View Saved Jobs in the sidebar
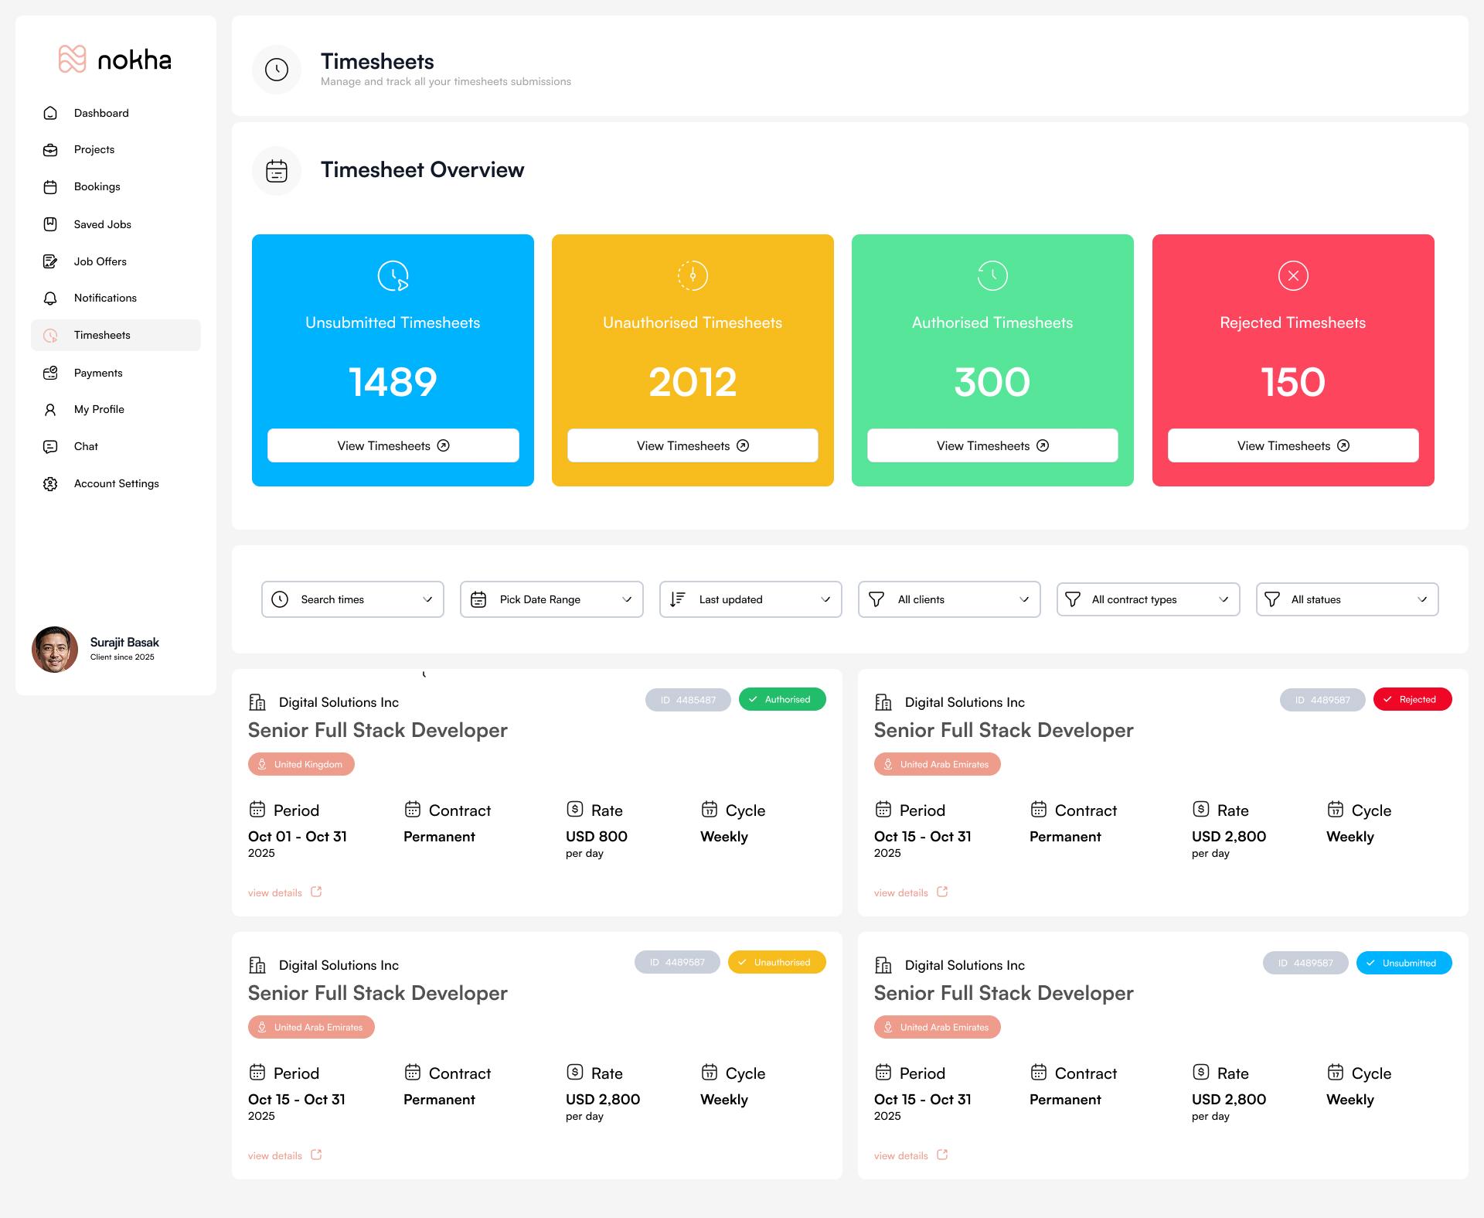 click(x=101, y=223)
